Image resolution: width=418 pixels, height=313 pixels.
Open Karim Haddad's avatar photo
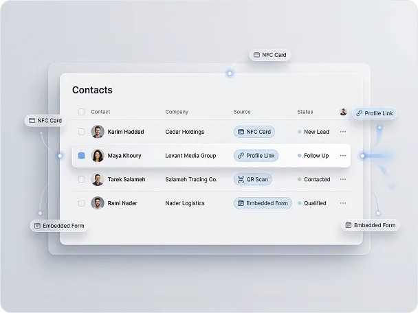[x=98, y=132]
